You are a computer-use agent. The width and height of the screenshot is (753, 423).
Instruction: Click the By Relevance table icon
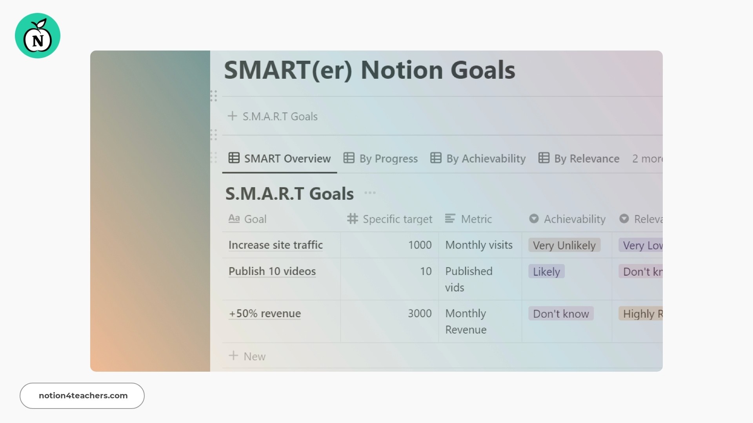pos(543,158)
